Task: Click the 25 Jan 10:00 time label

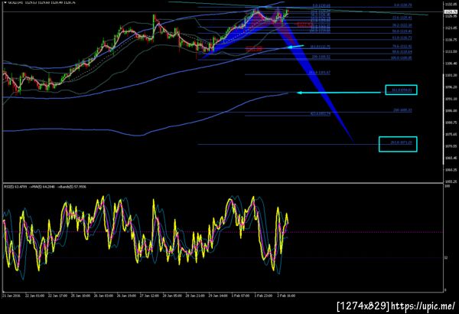Action: tap(80, 296)
